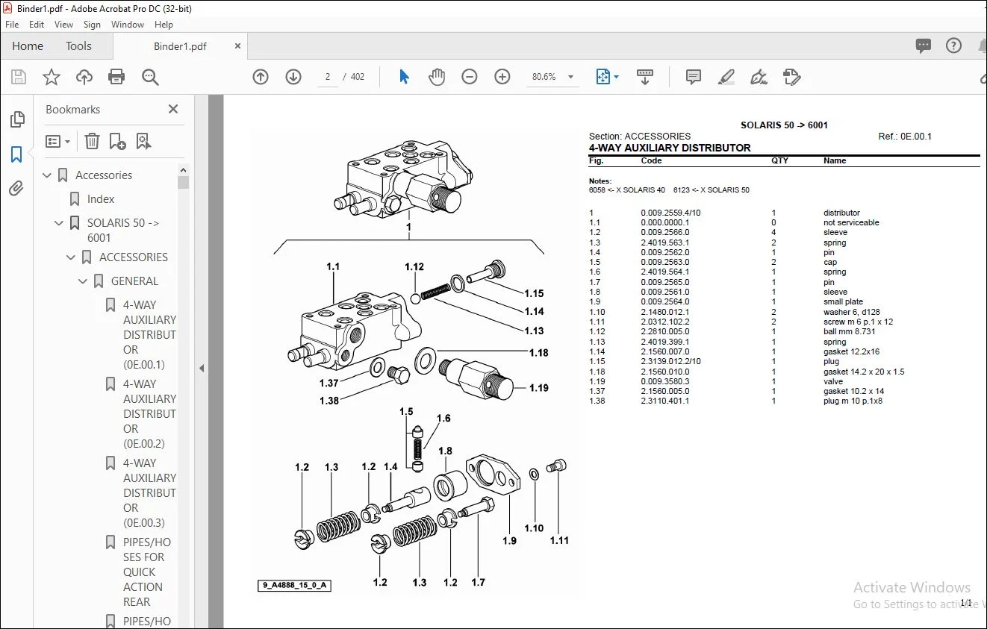Click the Stamp tool icon
The height and width of the screenshot is (629, 987).
(x=792, y=77)
